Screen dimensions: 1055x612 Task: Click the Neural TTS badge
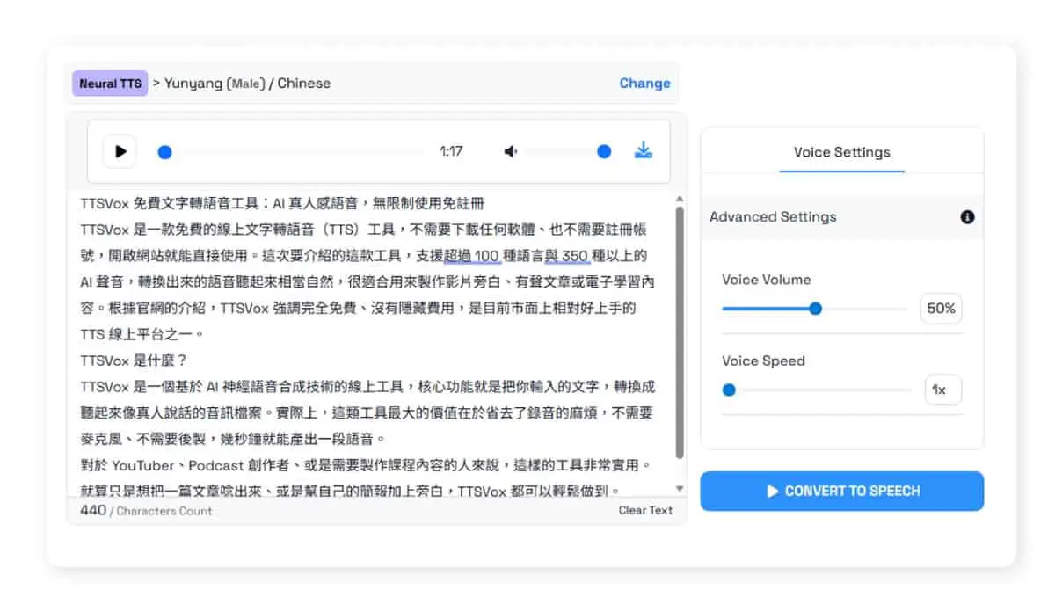coord(110,84)
